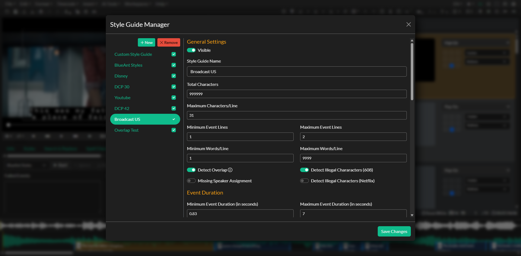This screenshot has height=256, width=521.
Task: Toggle Detect Illegal Chararacters (608) switch
Action: point(304,170)
